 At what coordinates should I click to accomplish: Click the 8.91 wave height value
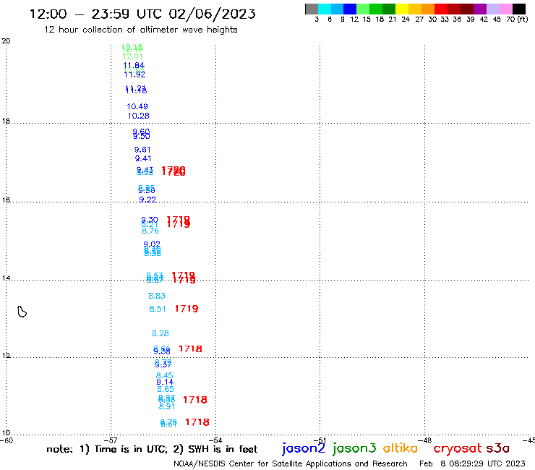[x=167, y=406]
